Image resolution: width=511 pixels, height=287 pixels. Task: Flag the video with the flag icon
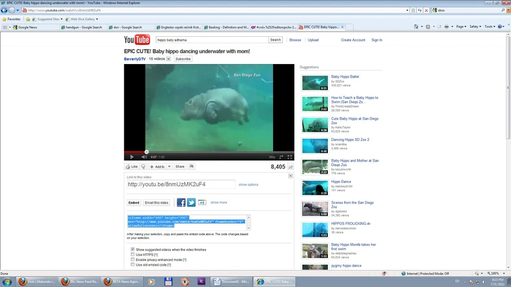coord(191,167)
